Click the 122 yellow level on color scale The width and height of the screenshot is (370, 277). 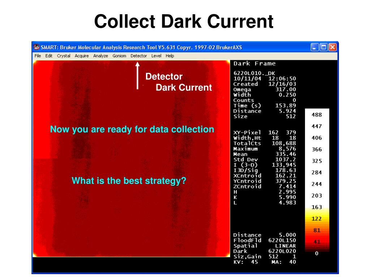317,219
